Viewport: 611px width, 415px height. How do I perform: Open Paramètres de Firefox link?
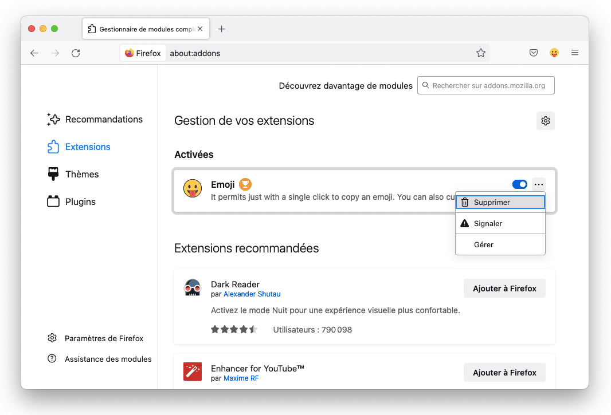click(96, 338)
